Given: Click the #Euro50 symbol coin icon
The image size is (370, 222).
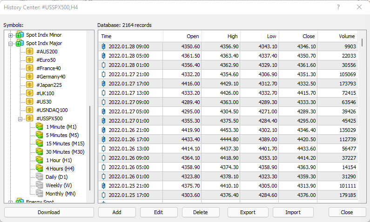Looking at the screenshot, I should 29,60.
